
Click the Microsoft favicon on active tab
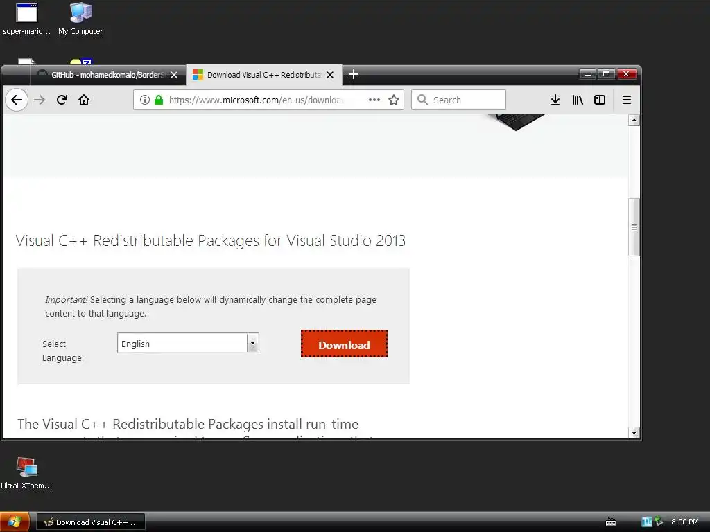pyautogui.click(x=198, y=75)
